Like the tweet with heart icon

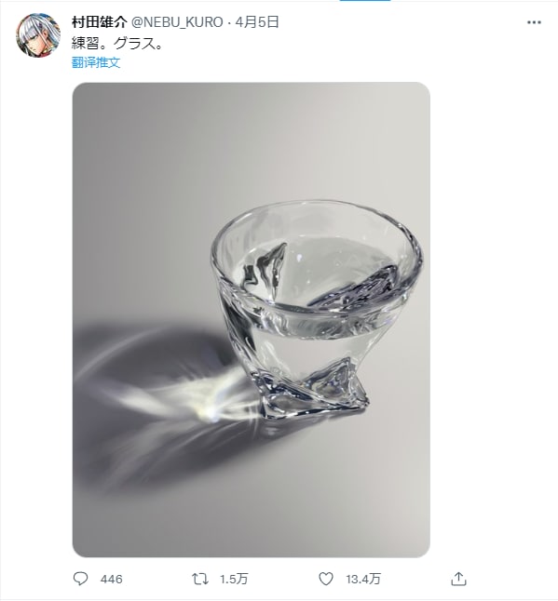click(326, 579)
